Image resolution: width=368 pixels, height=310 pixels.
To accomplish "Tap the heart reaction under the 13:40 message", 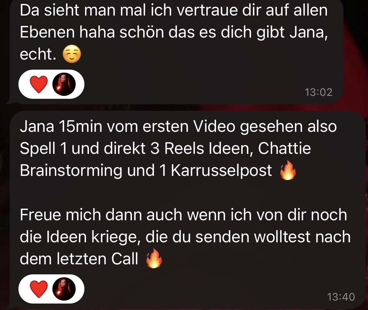I will tap(39, 289).
